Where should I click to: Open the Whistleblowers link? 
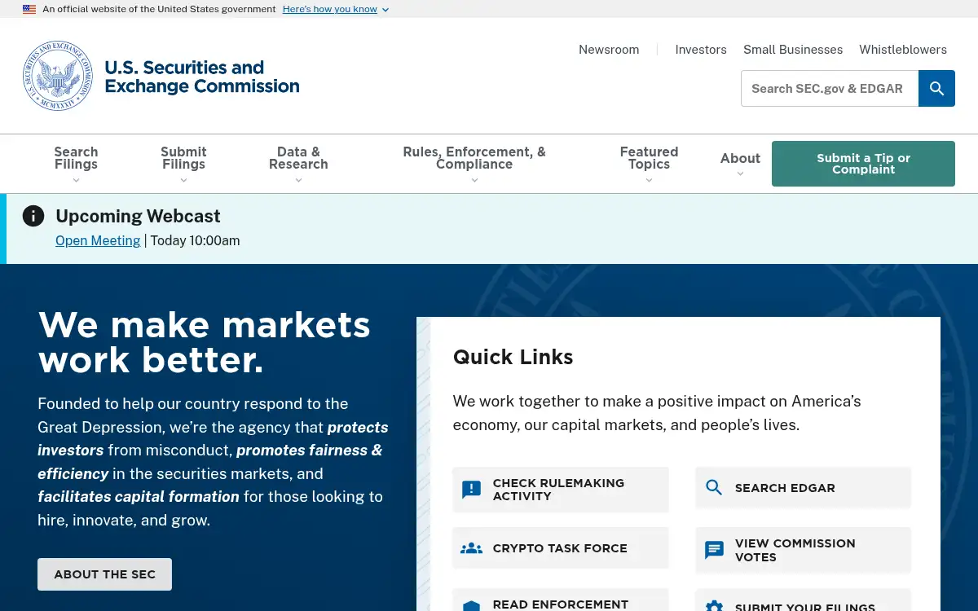coord(903,50)
